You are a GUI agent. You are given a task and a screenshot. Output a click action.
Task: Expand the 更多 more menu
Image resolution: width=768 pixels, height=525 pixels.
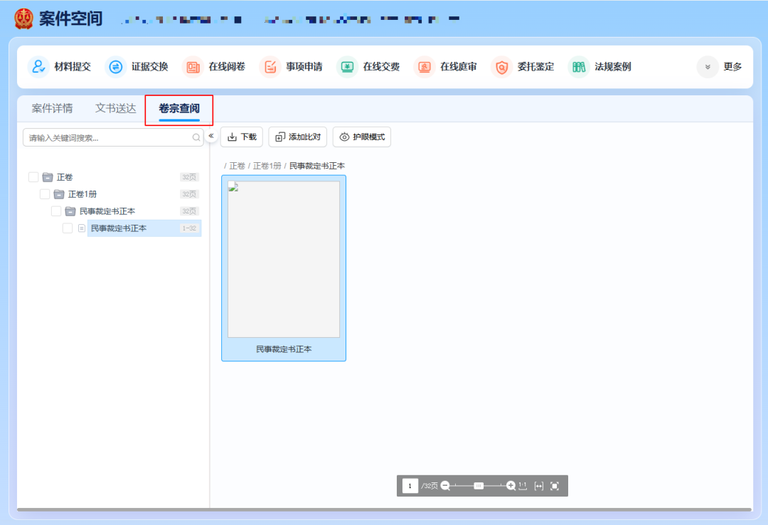pyautogui.click(x=720, y=67)
